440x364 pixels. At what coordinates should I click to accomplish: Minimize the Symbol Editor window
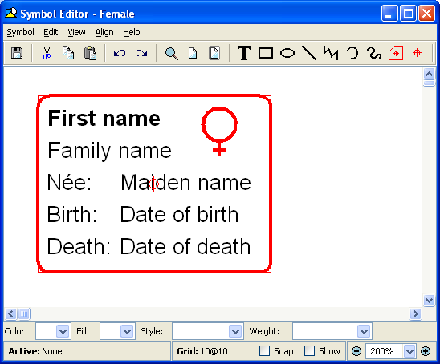[x=389, y=14]
